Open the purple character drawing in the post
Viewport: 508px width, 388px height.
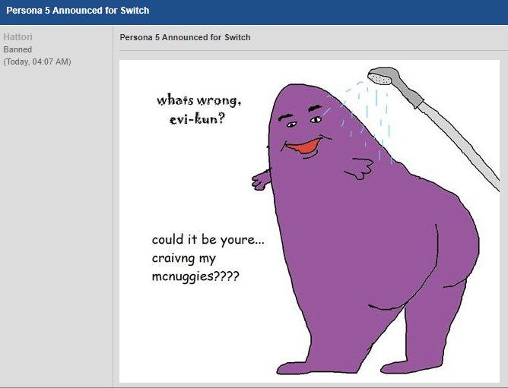[310, 221]
